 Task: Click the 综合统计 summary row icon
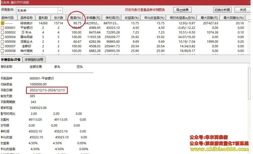pyautogui.click(x=2, y=23)
